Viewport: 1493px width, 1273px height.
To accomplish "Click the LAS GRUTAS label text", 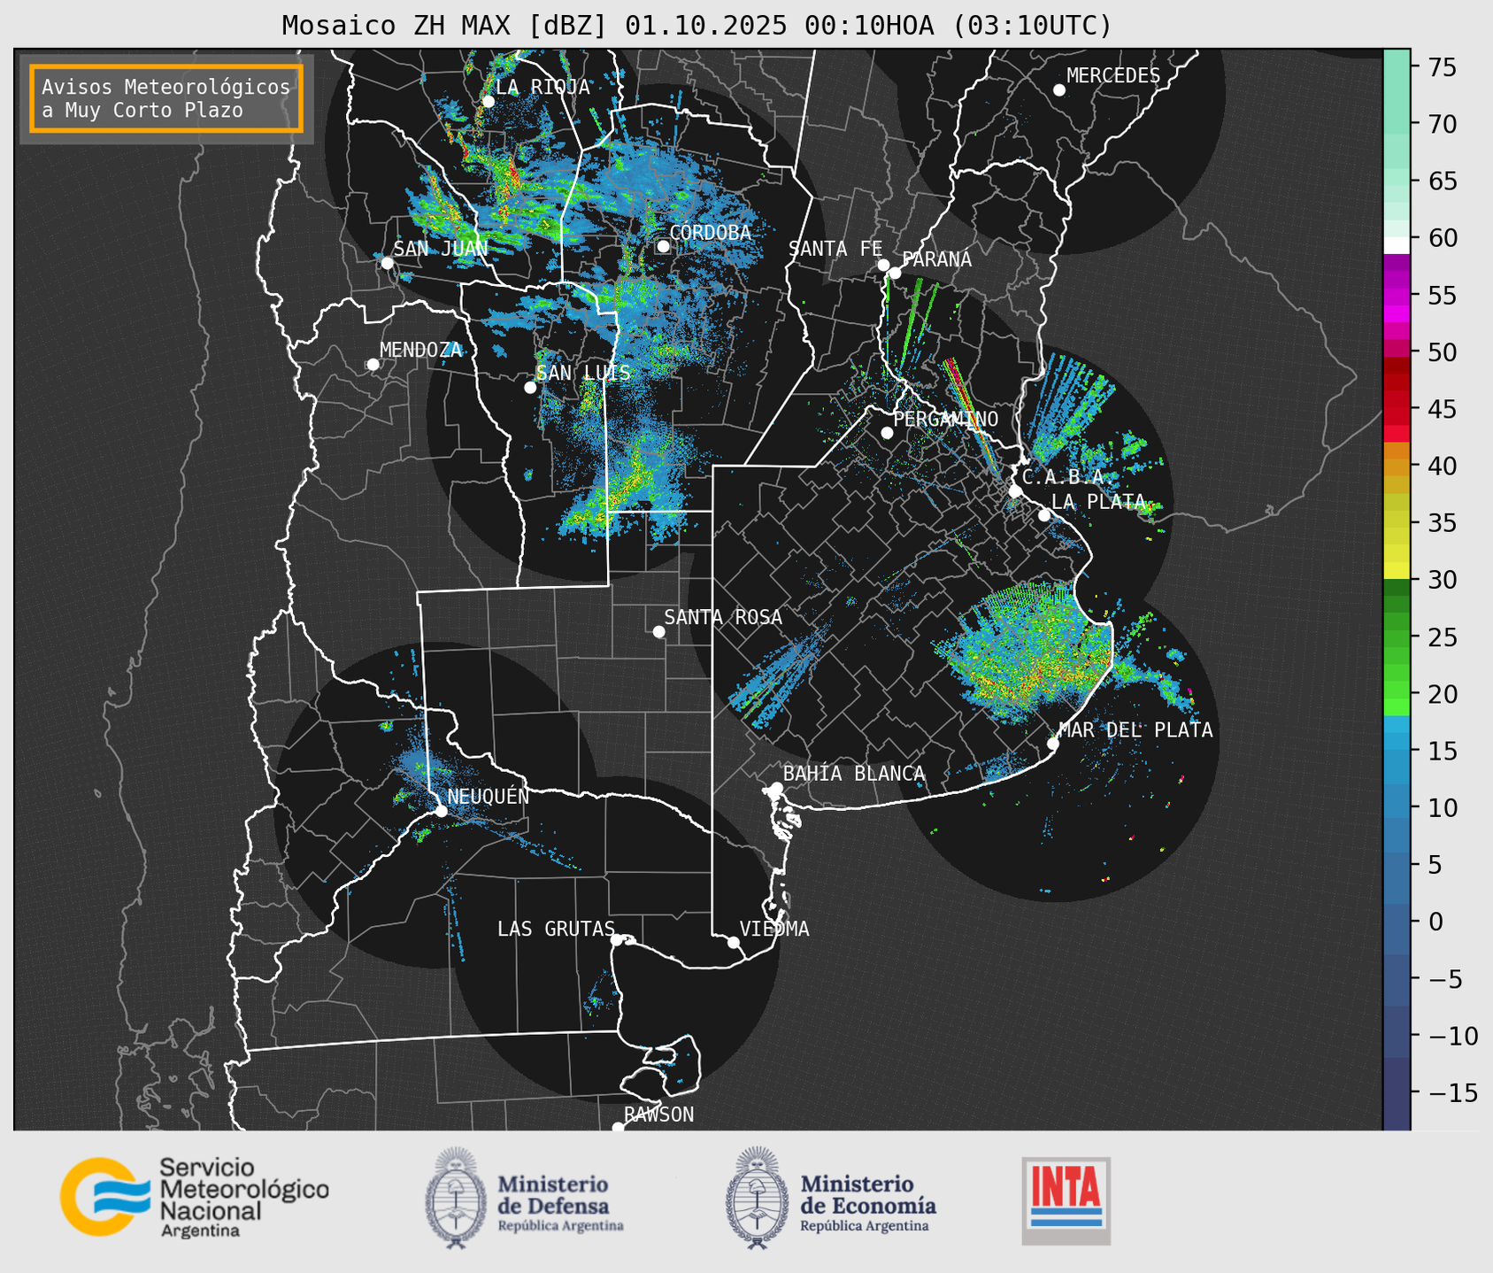I will tap(556, 929).
